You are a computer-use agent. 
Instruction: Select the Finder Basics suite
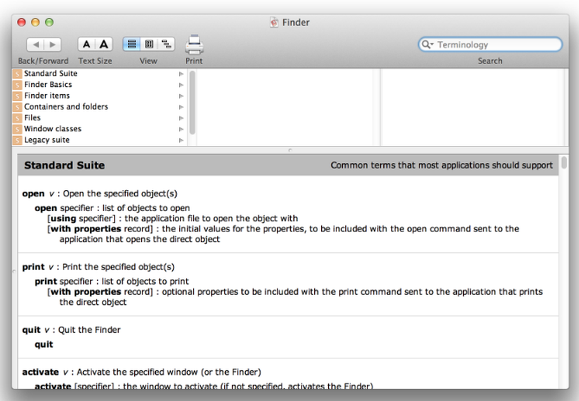click(100, 84)
